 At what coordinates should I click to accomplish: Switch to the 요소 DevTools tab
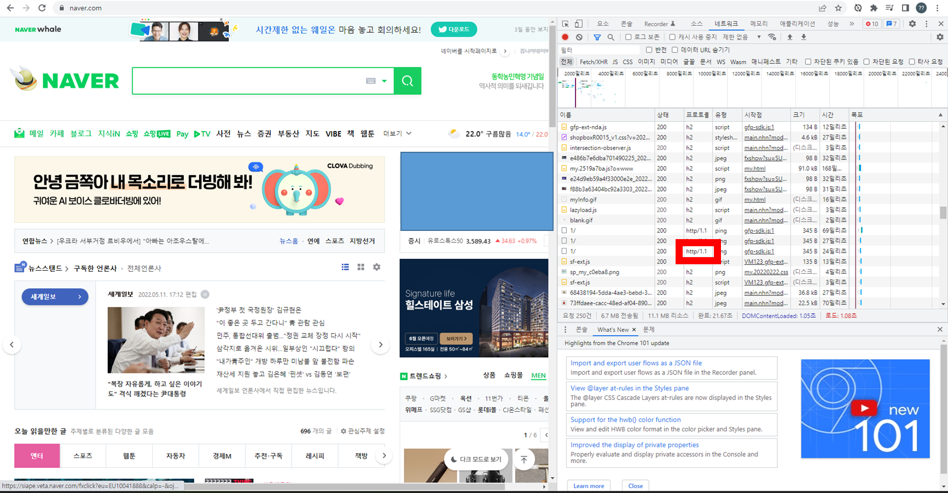[603, 24]
